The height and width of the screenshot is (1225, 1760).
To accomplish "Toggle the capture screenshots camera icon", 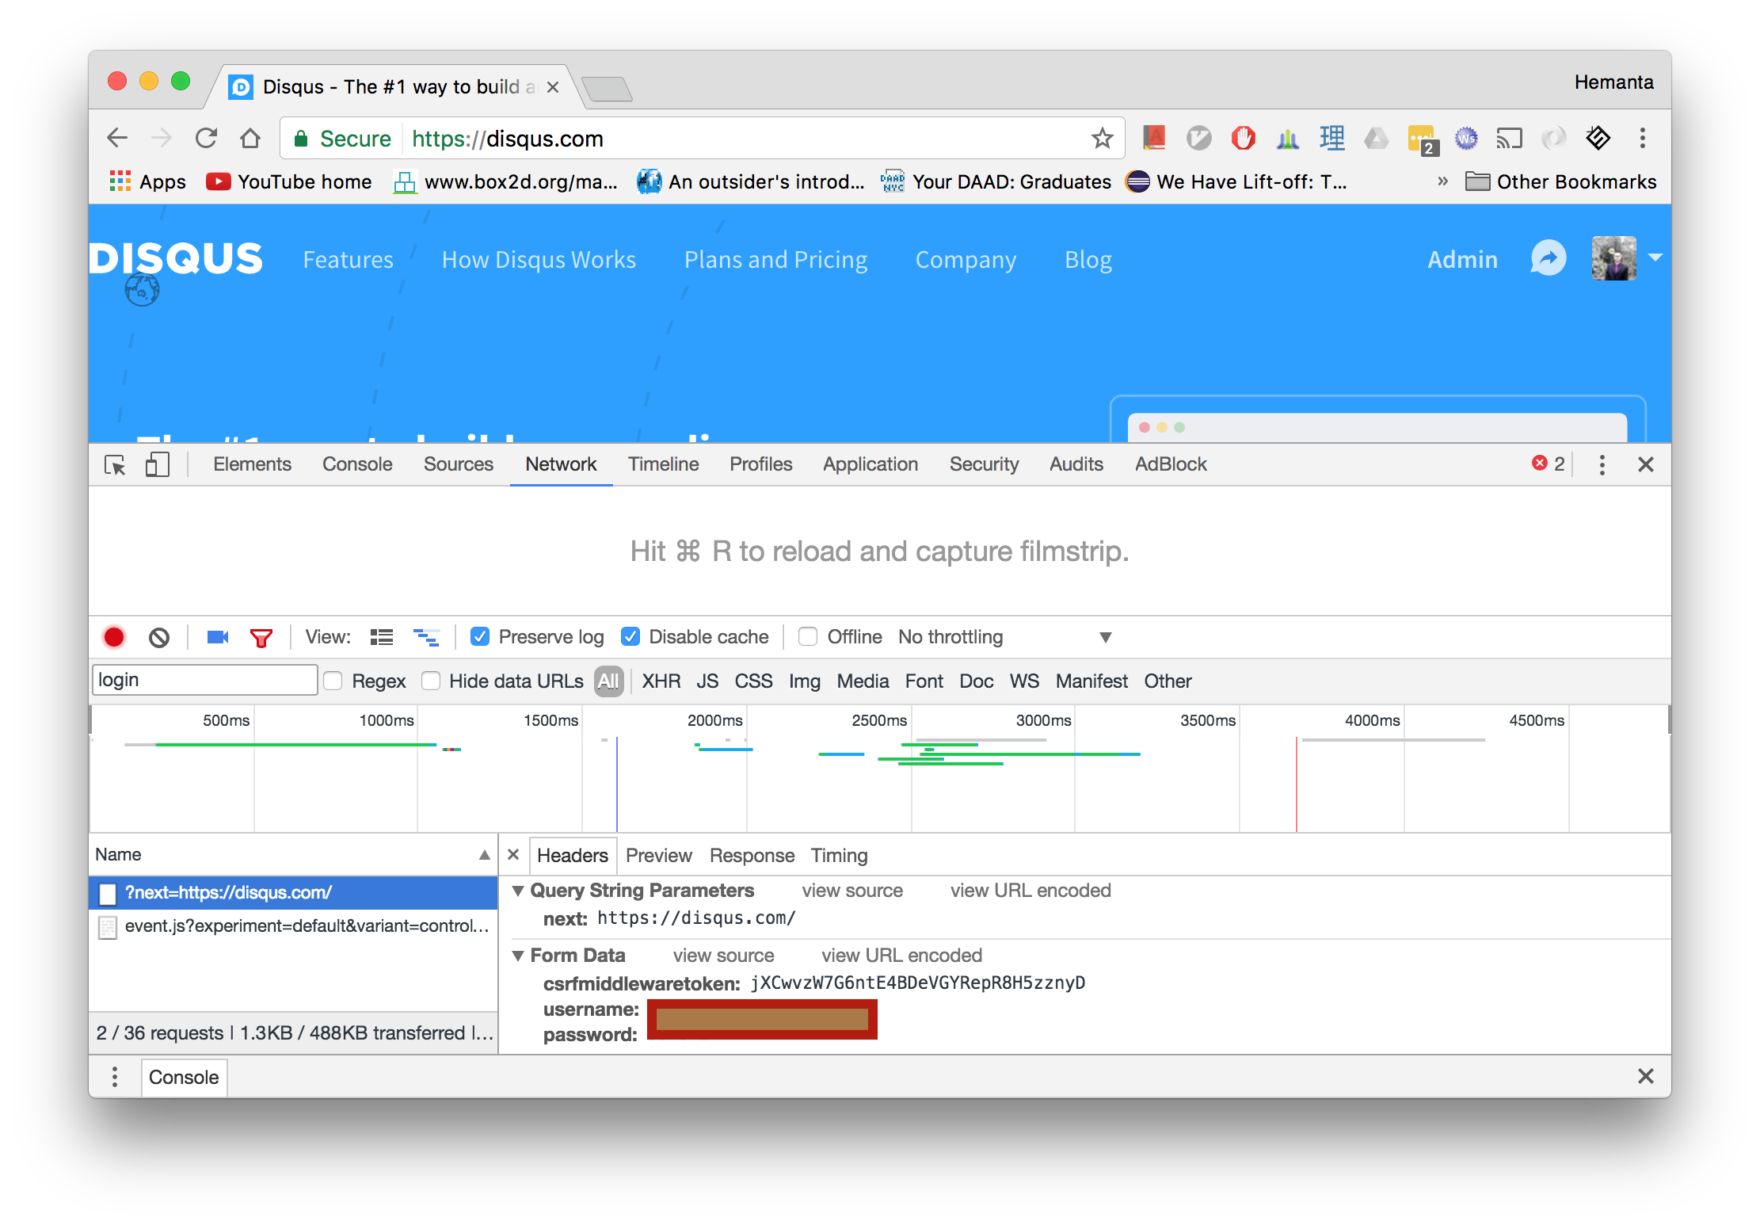I will click(x=217, y=637).
